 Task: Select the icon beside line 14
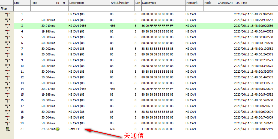click(x=8, y=89)
